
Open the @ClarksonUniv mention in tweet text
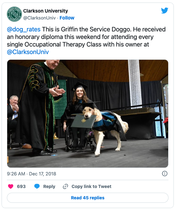coord(28,52)
